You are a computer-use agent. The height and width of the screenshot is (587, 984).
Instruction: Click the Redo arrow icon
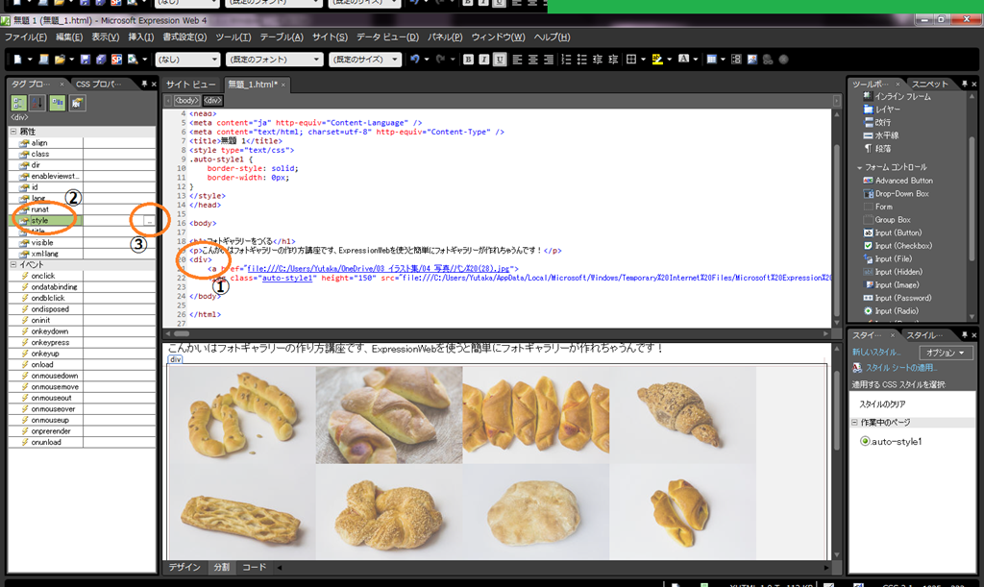click(x=440, y=60)
